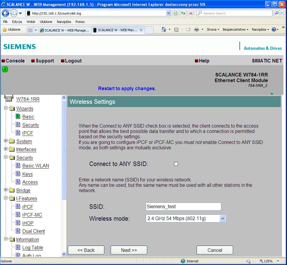Open the iHOP page
The image size is (287, 265).
tap(28, 223)
